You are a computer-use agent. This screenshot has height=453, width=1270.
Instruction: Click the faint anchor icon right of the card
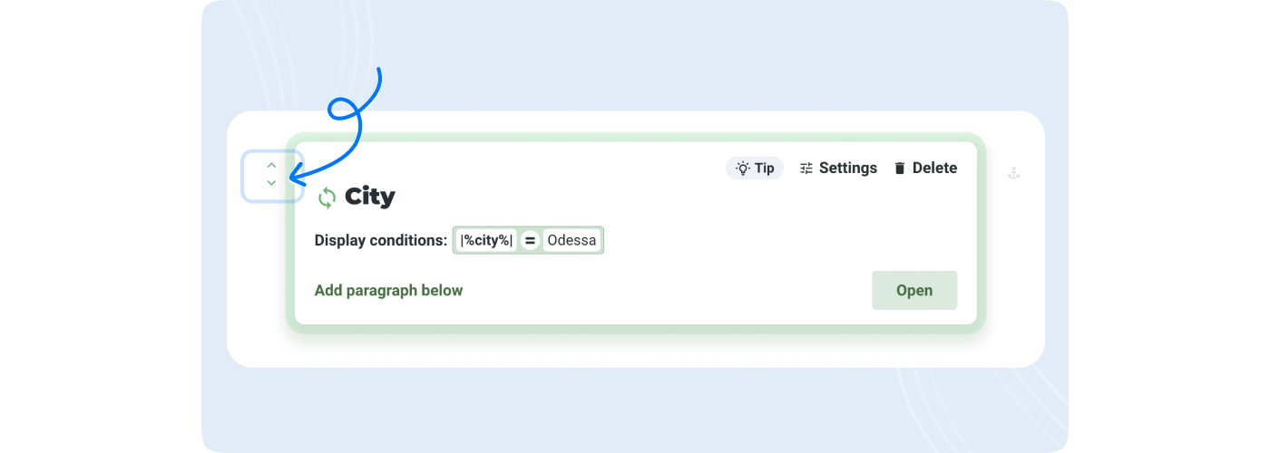pos(1014,172)
